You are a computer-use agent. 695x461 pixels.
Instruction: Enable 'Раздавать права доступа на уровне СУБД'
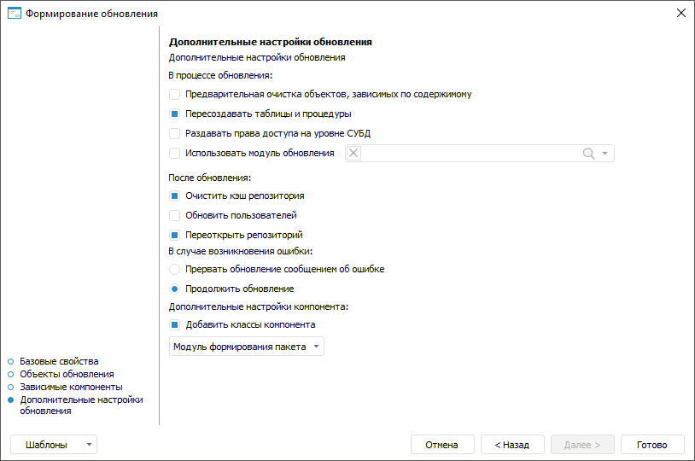pyautogui.click(x=174, y=134)
